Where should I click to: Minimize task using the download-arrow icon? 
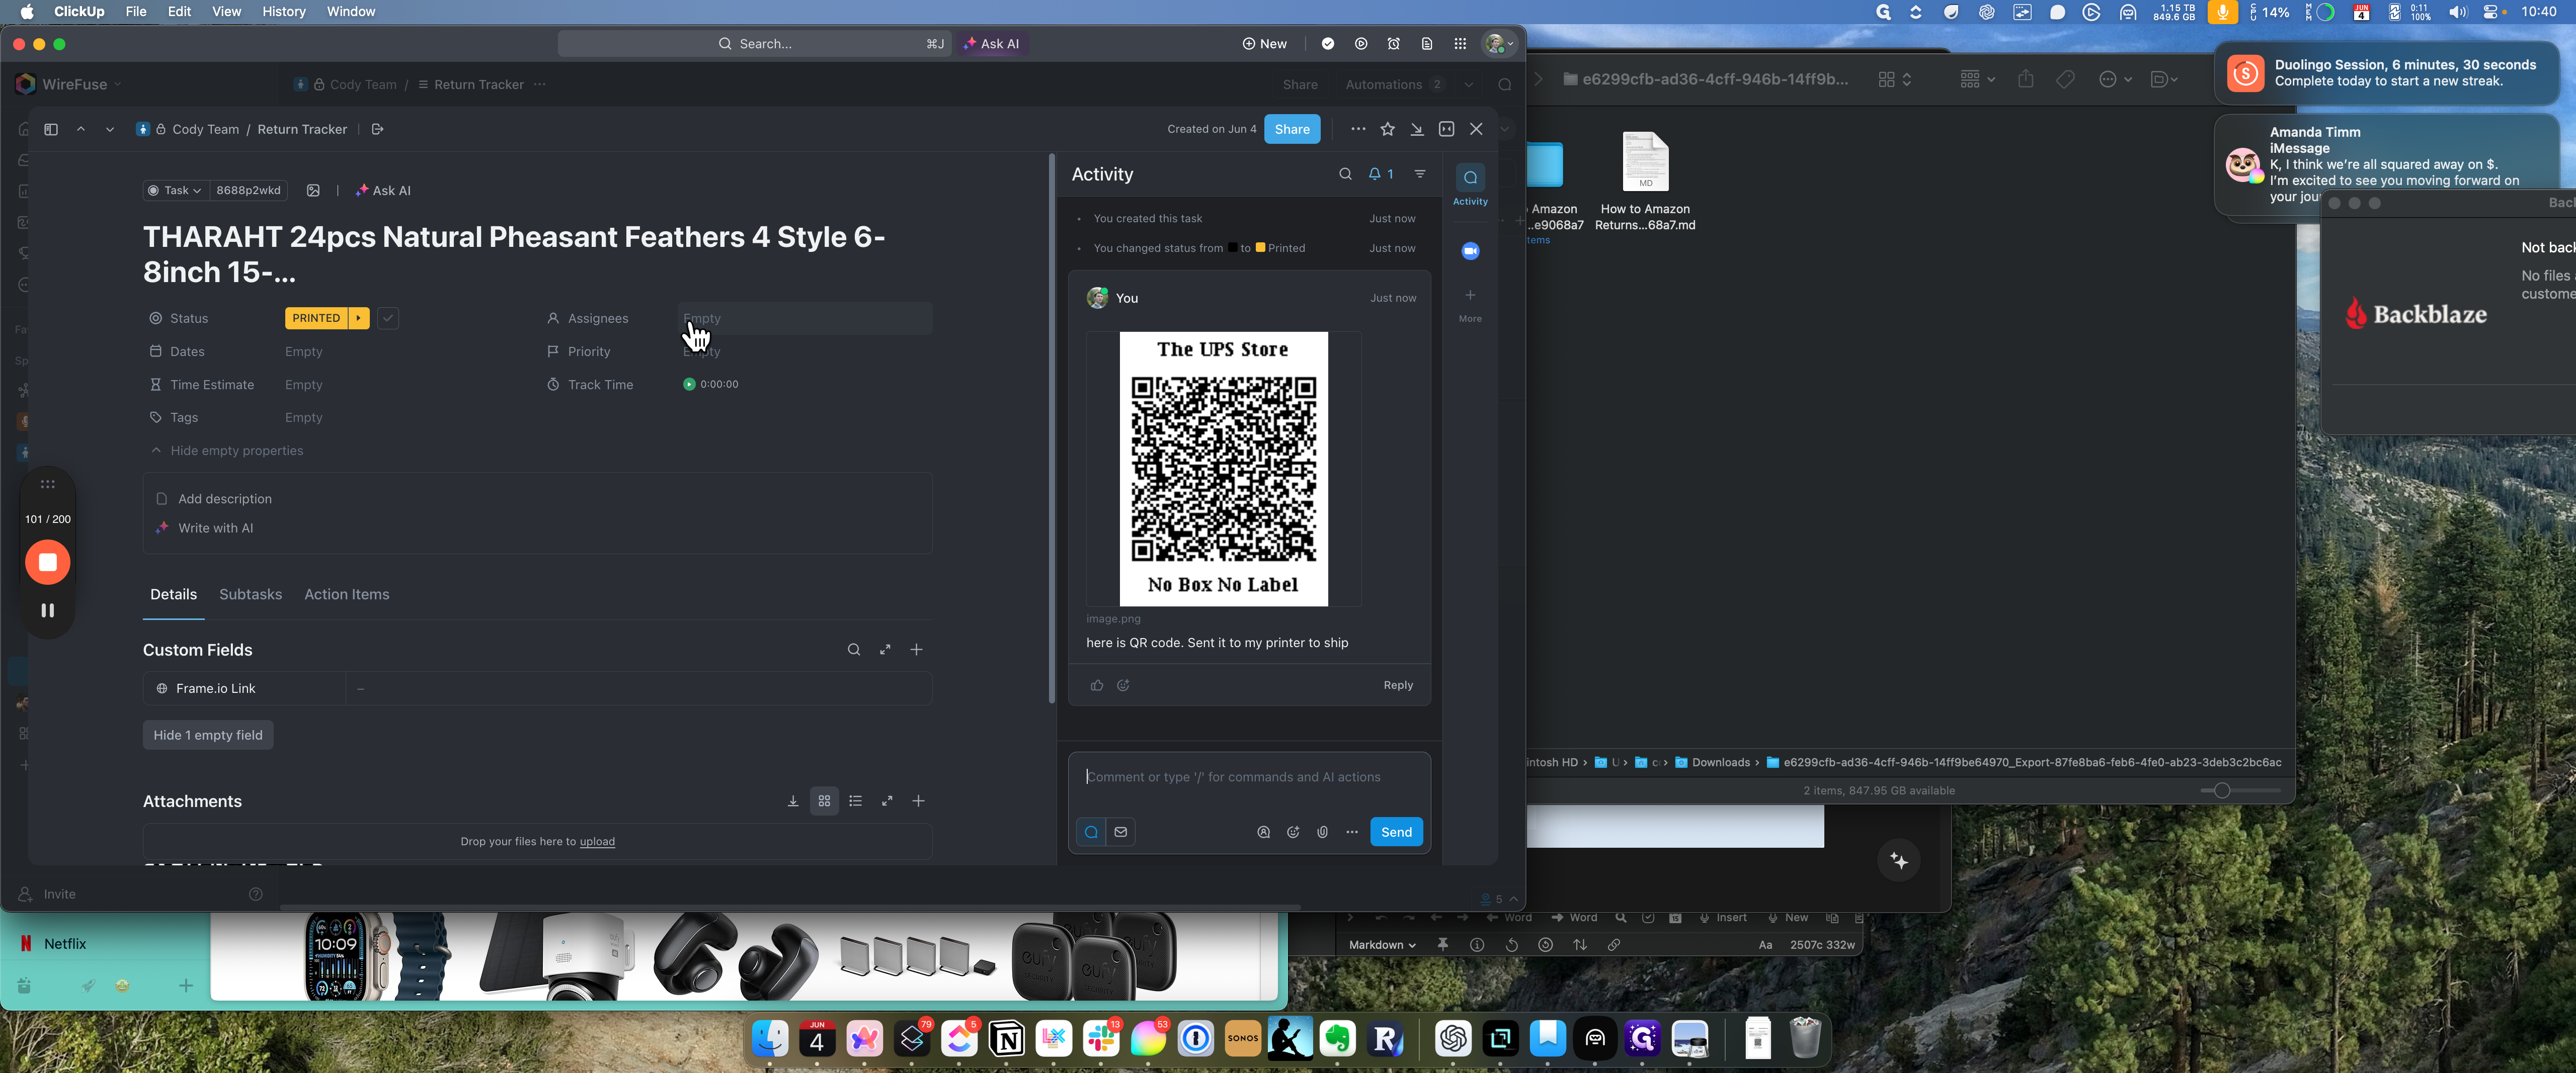[1417, 129]
